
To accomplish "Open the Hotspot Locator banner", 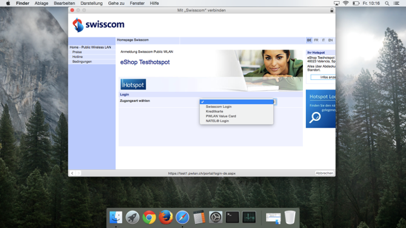I will click(321, 109).
